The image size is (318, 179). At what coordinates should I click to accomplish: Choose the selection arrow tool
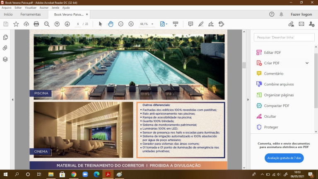[100, 24]
